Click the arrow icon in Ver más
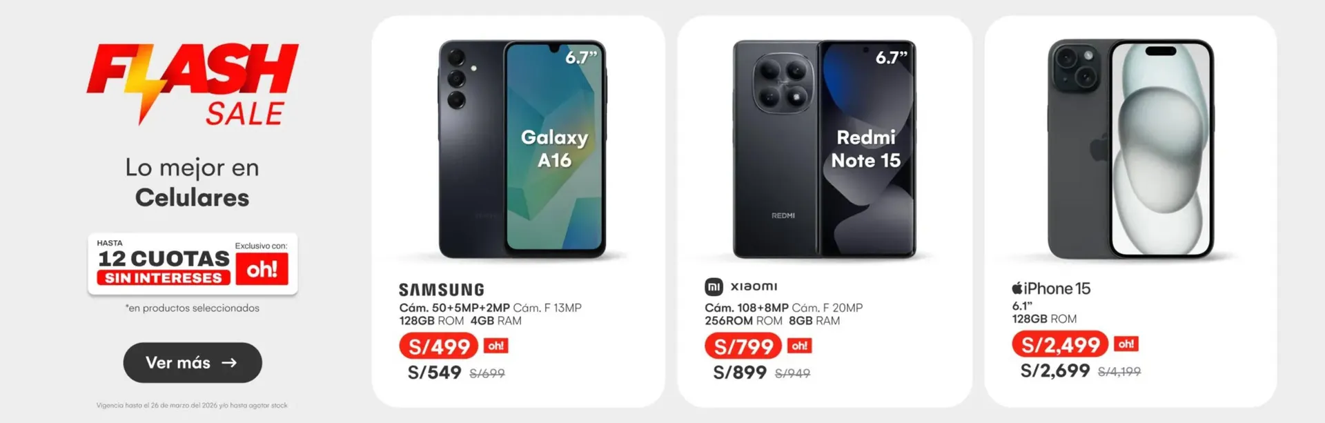This screenshot has width=1325, height=423. pos(229,362)
